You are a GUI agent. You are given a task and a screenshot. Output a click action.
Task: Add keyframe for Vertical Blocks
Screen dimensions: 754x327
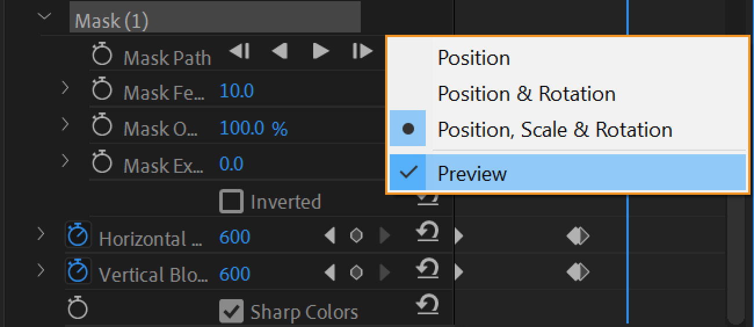[356, 272]
